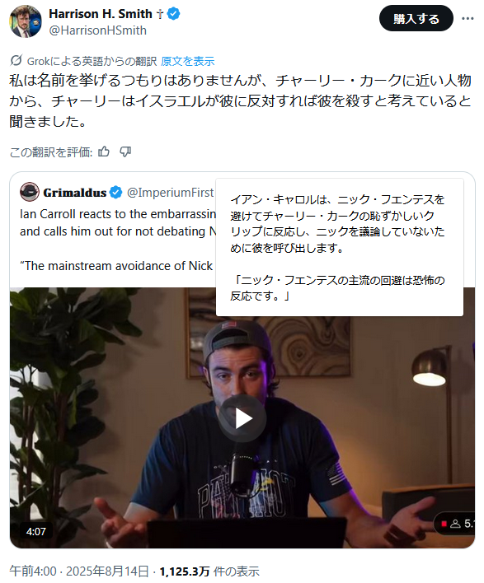Click the Grimaldus avatar in quoted post

(x=30, y=192)
